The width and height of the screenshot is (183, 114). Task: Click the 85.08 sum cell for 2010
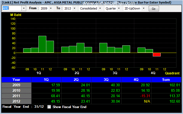166,90
